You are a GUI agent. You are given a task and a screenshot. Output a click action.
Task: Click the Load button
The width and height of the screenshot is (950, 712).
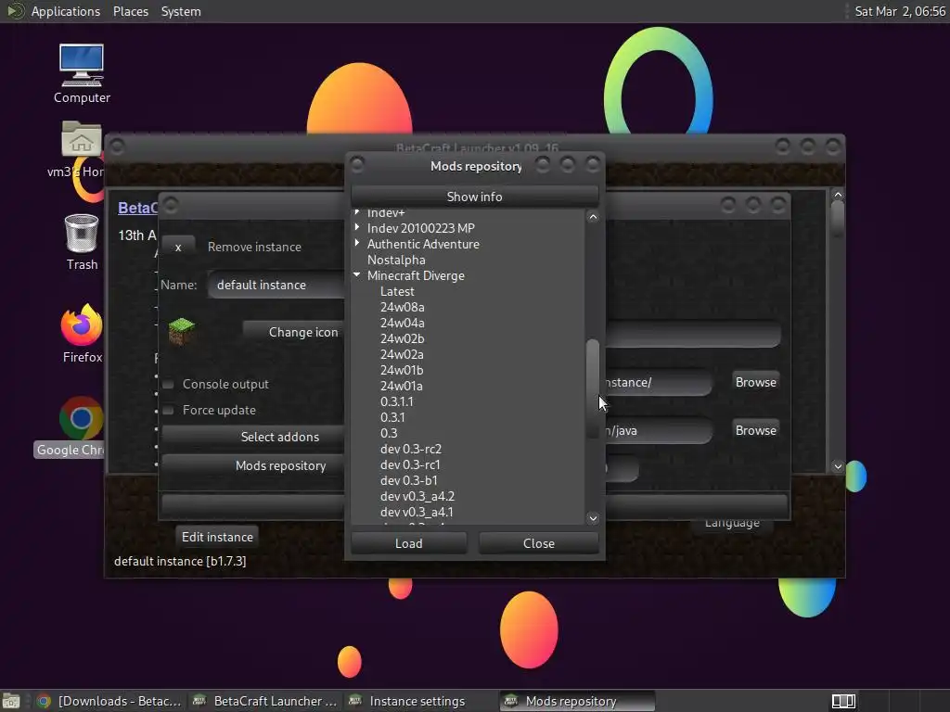tap(409, 543)
